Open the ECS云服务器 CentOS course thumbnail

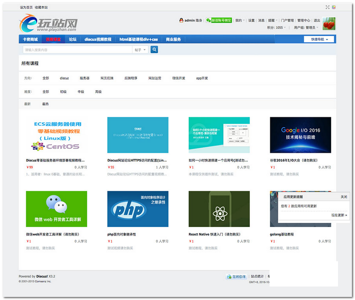(57, 135)
